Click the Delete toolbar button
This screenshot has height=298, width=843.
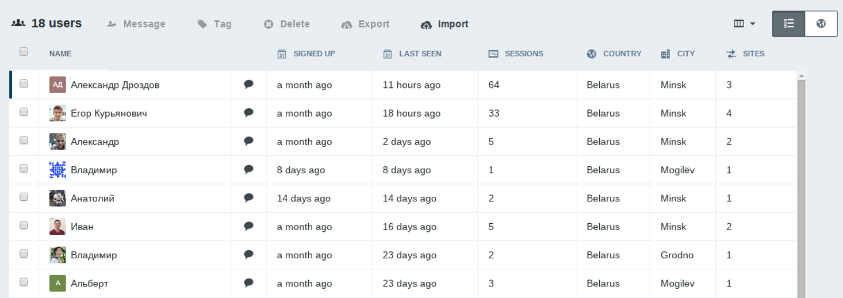287,24
